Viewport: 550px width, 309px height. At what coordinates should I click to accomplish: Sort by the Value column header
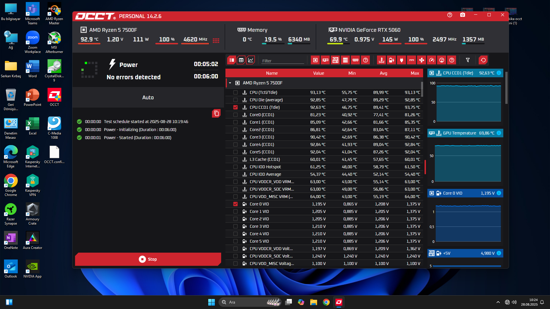coord(319,73)
